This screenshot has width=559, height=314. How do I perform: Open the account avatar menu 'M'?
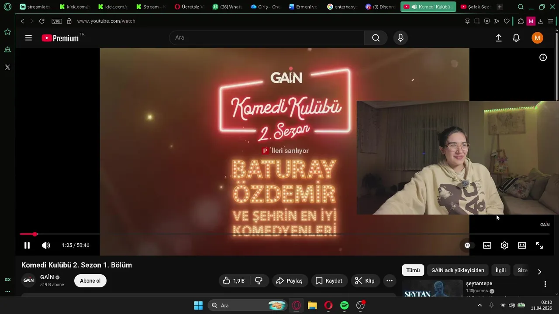coord(537,38)
